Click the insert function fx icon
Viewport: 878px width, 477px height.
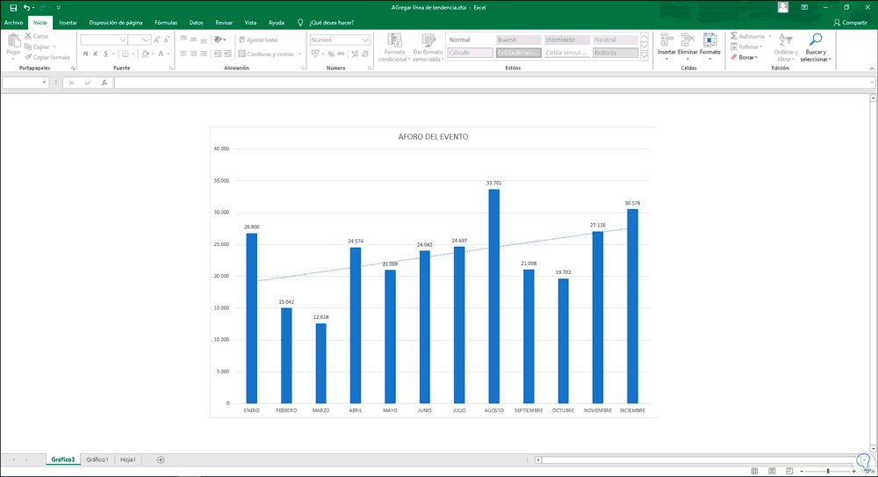(x=104, y=83)
